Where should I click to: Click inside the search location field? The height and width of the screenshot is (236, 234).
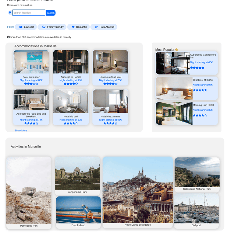[29, 13]
